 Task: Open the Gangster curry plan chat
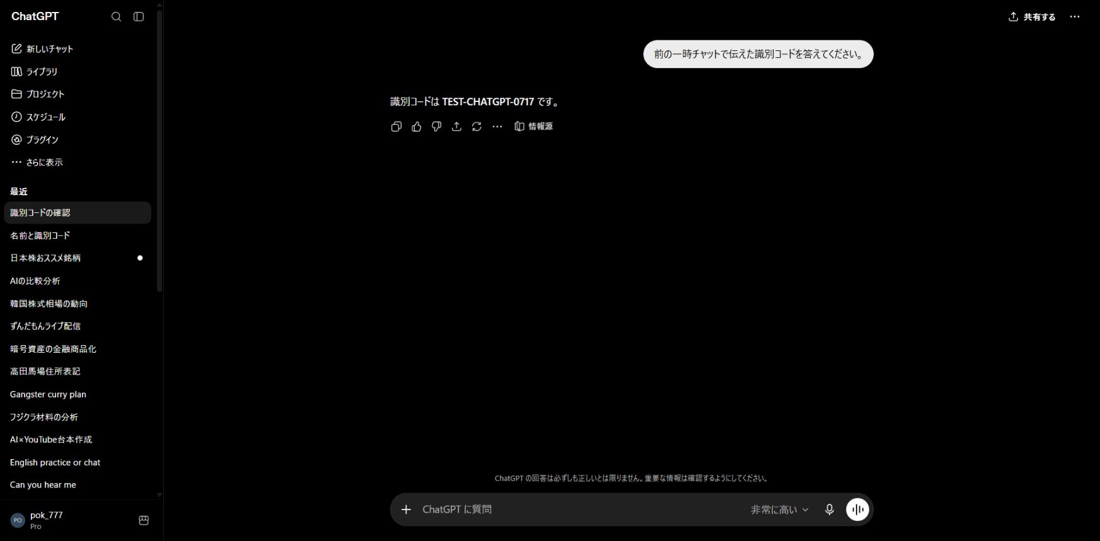(78, 394)
